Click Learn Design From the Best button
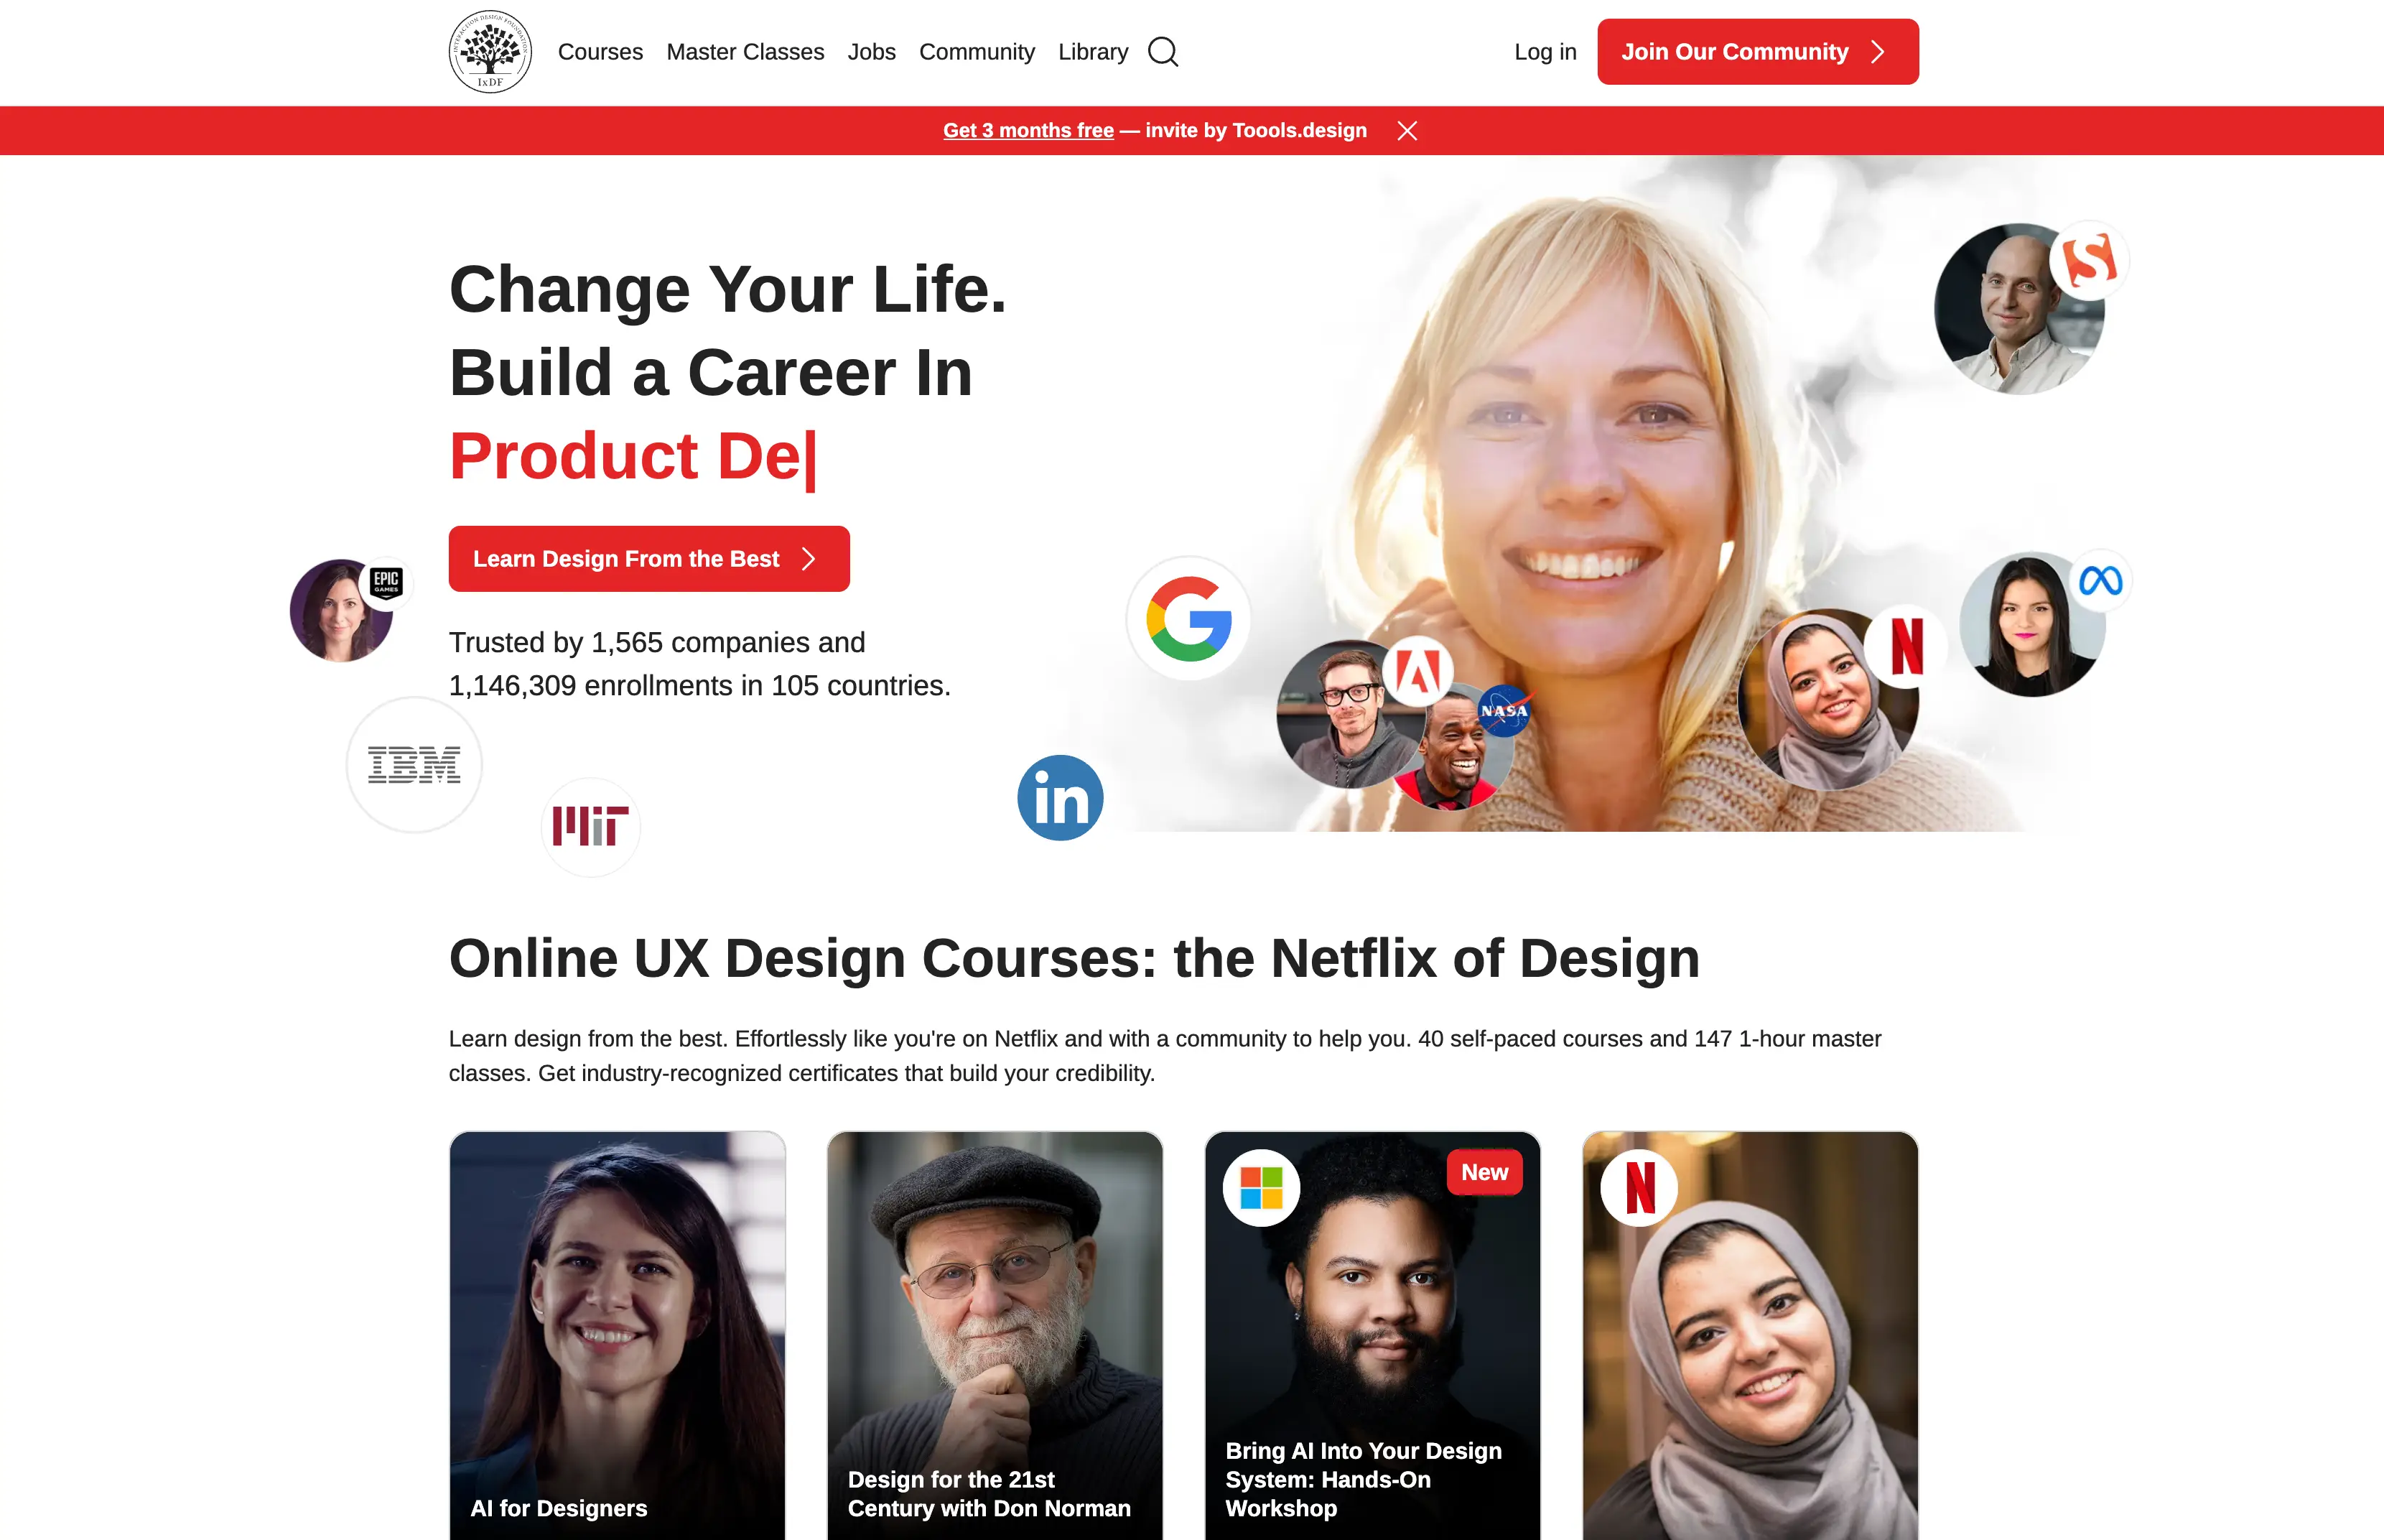Image resolution: width=2384 pixels, height=1540 pixels. pos(648,559)
